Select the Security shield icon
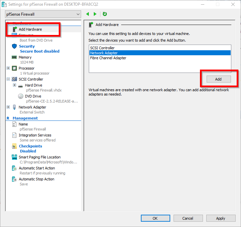This screenshot has height=227, width=241. (14, 46)
